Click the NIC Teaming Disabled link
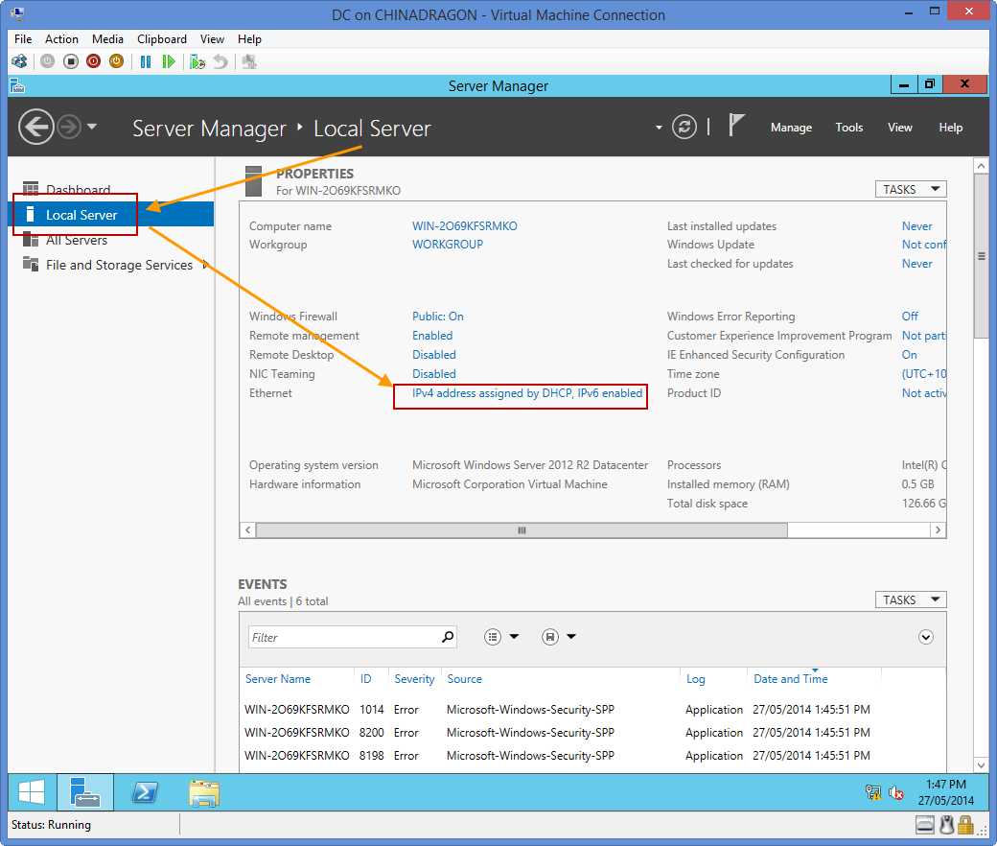The image size is (997, 846). (433, 373)
